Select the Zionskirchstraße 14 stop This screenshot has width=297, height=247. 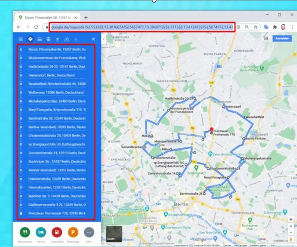coord(57,153)
